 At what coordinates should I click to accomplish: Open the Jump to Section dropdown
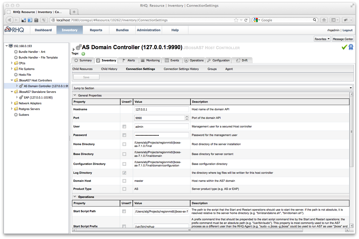tap(213, 88)
